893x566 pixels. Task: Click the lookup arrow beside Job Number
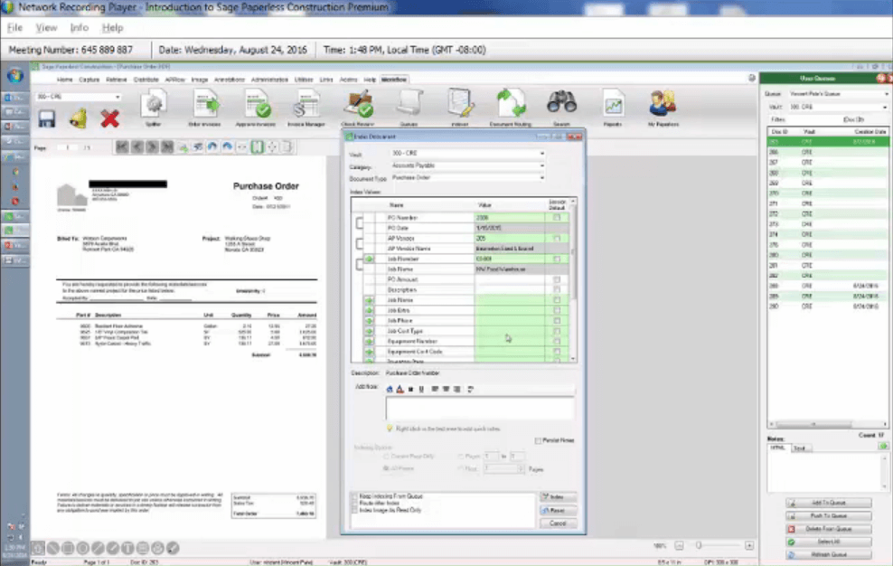[x=369, y=259]
